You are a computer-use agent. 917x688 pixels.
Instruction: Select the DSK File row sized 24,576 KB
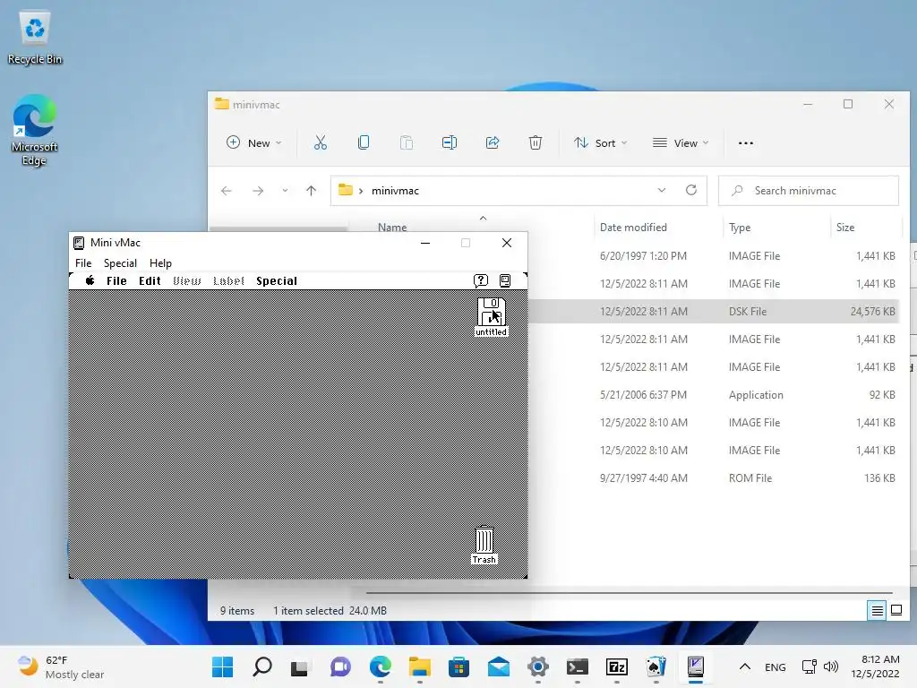coord(714,311)
